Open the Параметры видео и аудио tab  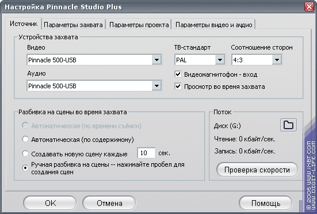(x=213, y=25)
